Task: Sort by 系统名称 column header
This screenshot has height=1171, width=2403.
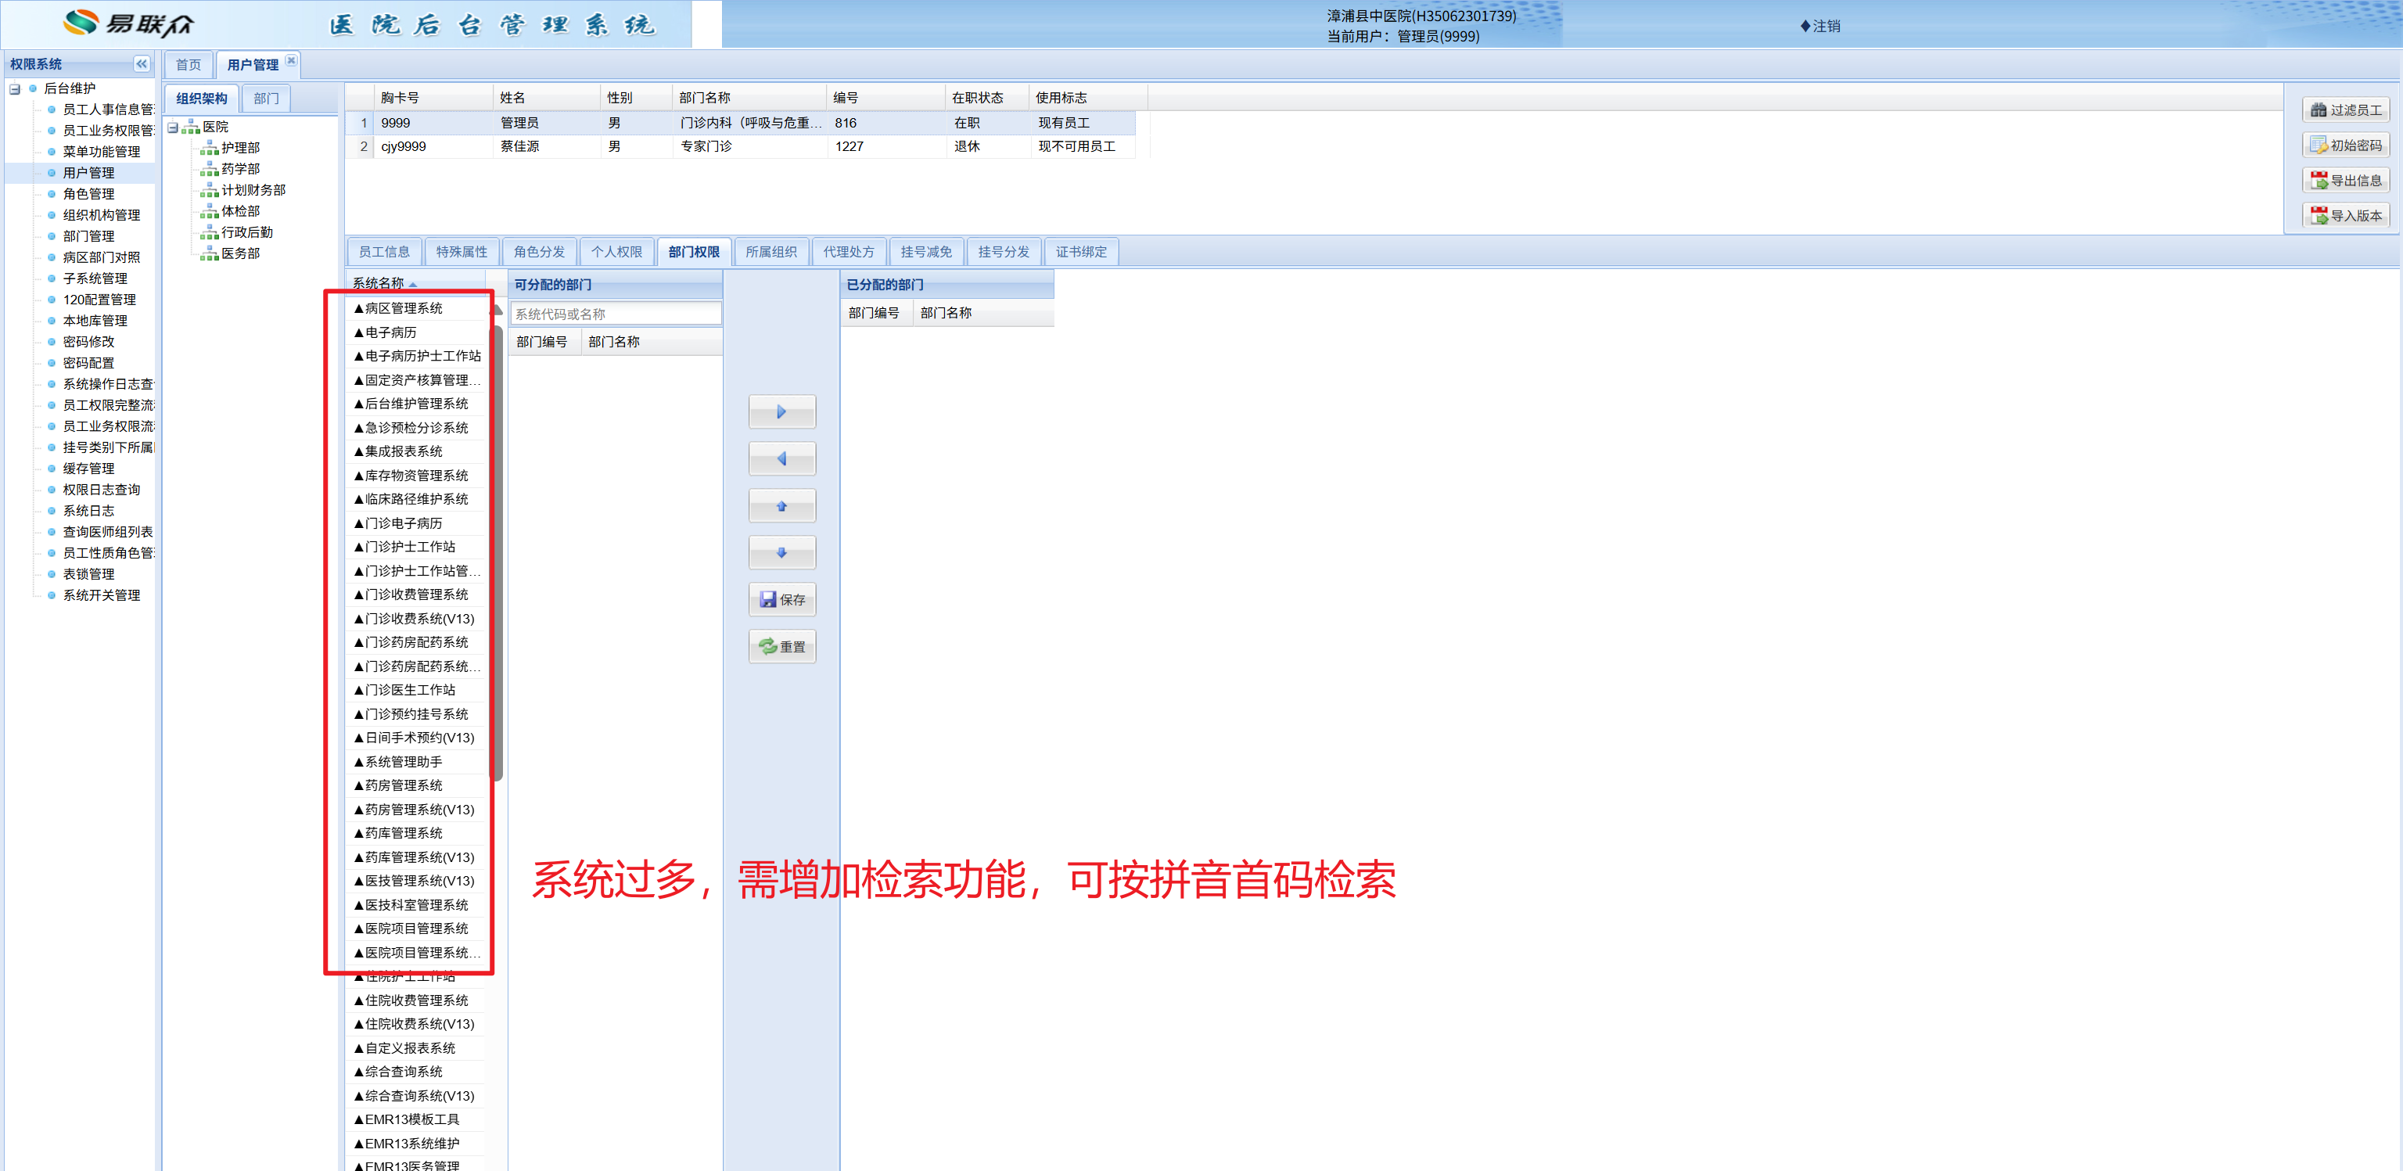Action: tap(379, 282)
